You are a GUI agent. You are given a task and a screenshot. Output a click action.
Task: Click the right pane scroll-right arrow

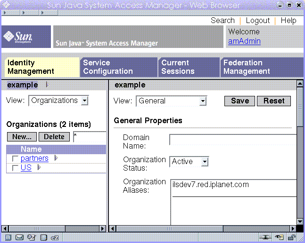[x=293, y=228]
